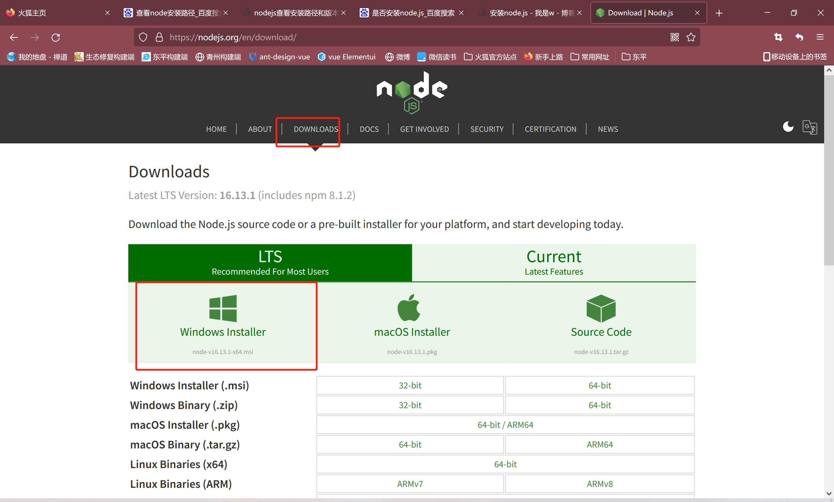The height and width of the screenshot is (502, 834).
Task: Download Windows Installer (.msi) 64-bit
Action: point(599,385)
